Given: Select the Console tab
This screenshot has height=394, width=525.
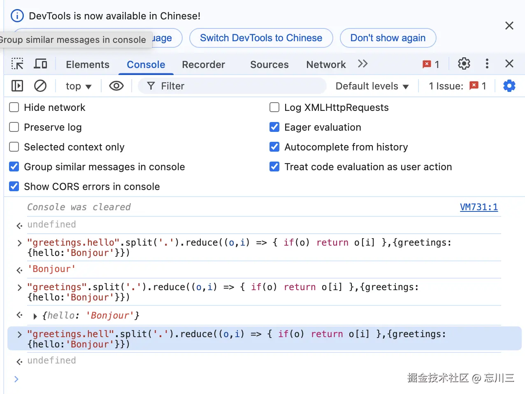Looking at the screenshot, I should 146,65.
